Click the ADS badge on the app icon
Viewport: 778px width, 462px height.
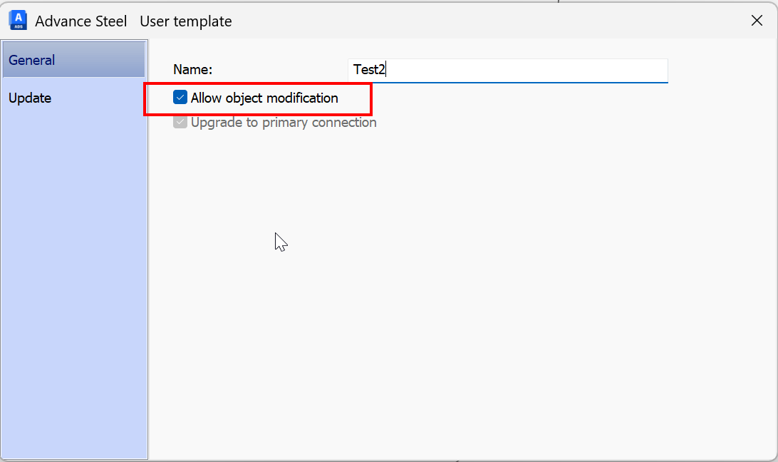pos(18,24)
